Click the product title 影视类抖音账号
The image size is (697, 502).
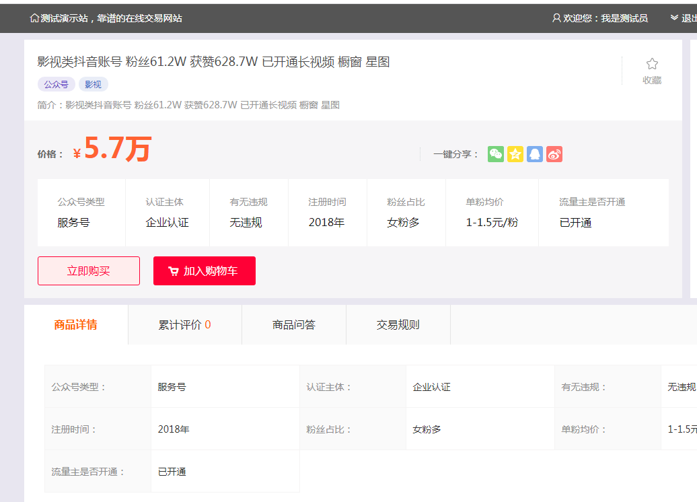[213, 63]
